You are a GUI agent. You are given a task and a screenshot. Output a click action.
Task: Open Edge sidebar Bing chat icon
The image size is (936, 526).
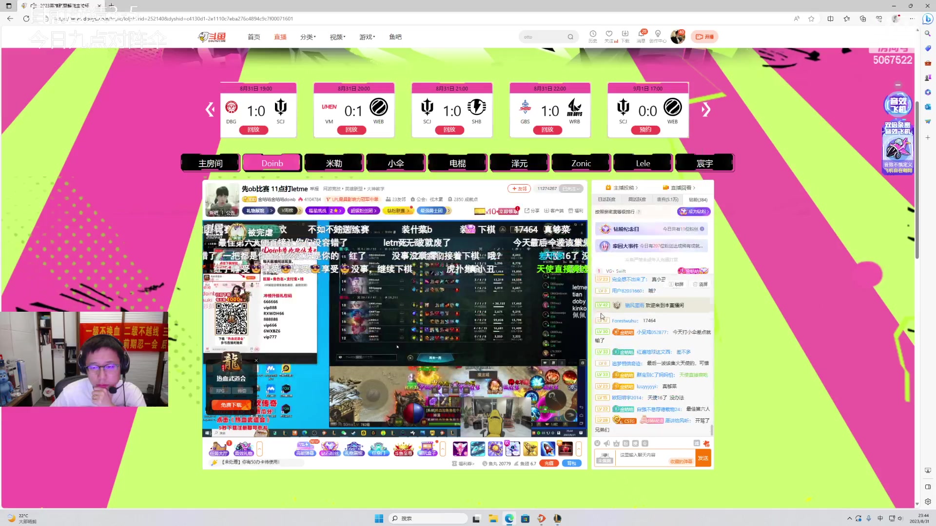click(x=927, y=19)
